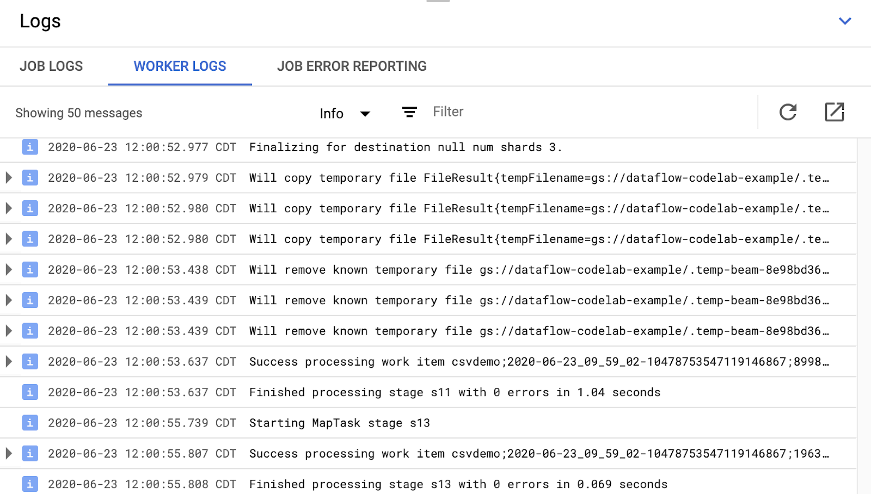
Task: Select the Starting MapTask stage s13 message
Action: click(339, 423)
